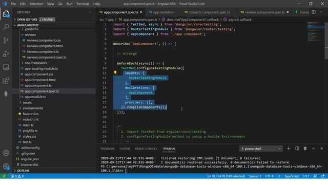Open the File menu
This screenshot has height=185, width=328.
13,4
